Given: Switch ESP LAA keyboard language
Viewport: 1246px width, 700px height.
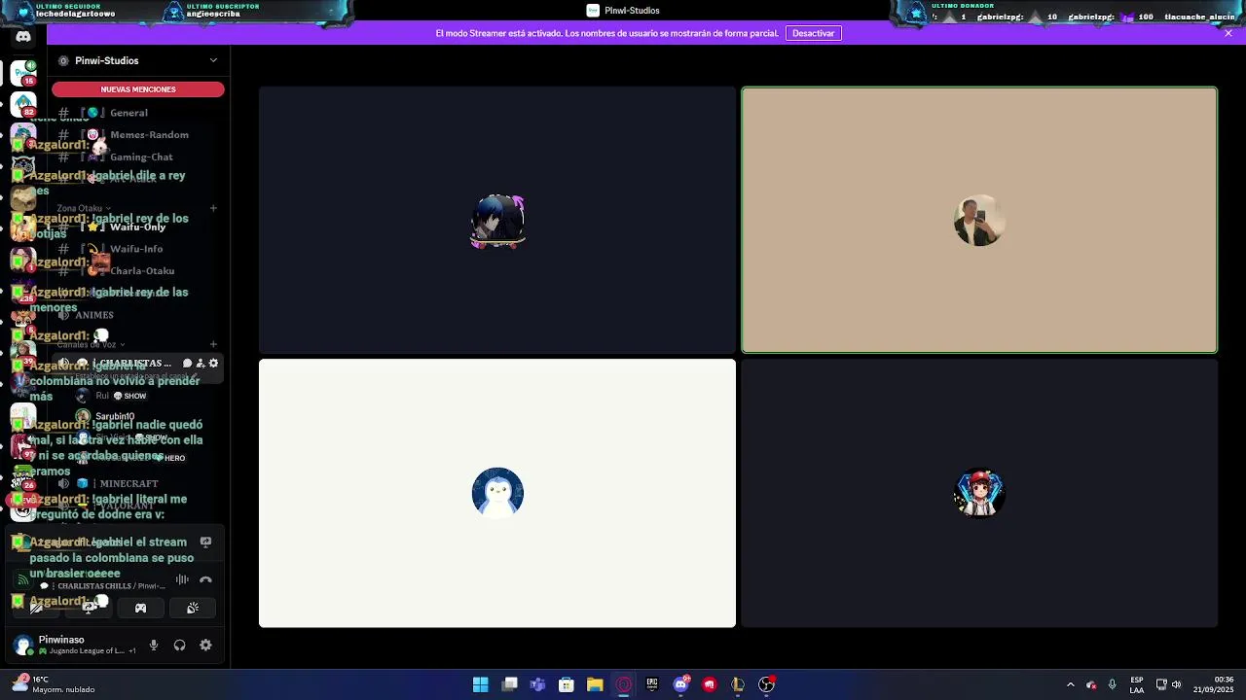Looking at the screenshot, I should pyautogui.click(x=1137, y=684).
